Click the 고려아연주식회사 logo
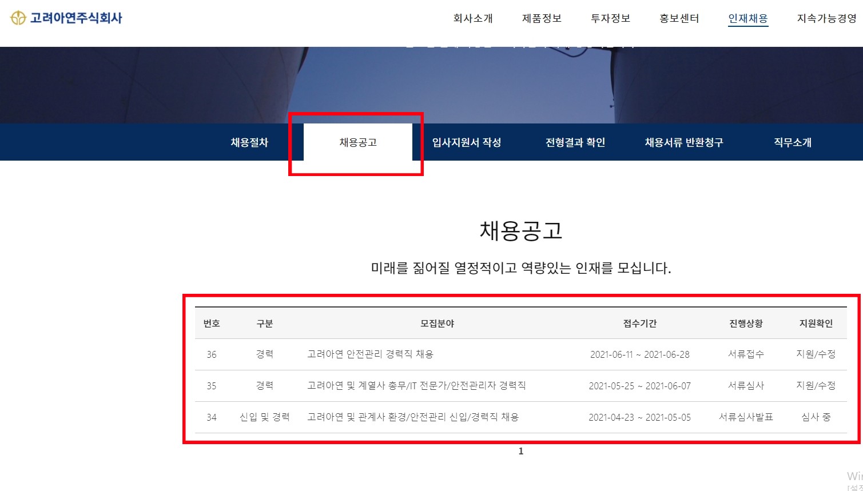 pyautogui.click(x=66, y=18)
